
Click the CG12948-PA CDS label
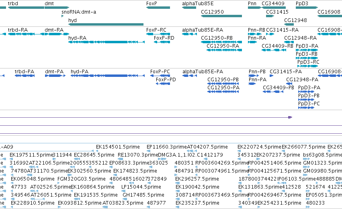302,80
